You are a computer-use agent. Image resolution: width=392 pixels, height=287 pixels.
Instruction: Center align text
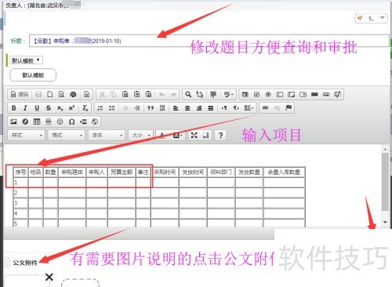point(187,108)
